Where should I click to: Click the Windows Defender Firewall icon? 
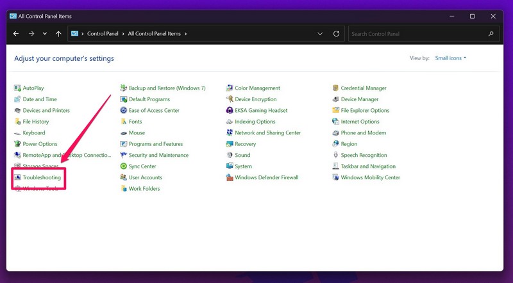point(230,177)
